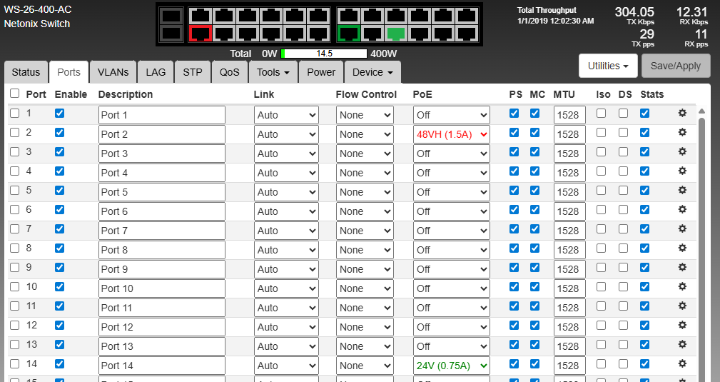Open the Utilities button menu

pyautogui.click(x=607, y=66)
